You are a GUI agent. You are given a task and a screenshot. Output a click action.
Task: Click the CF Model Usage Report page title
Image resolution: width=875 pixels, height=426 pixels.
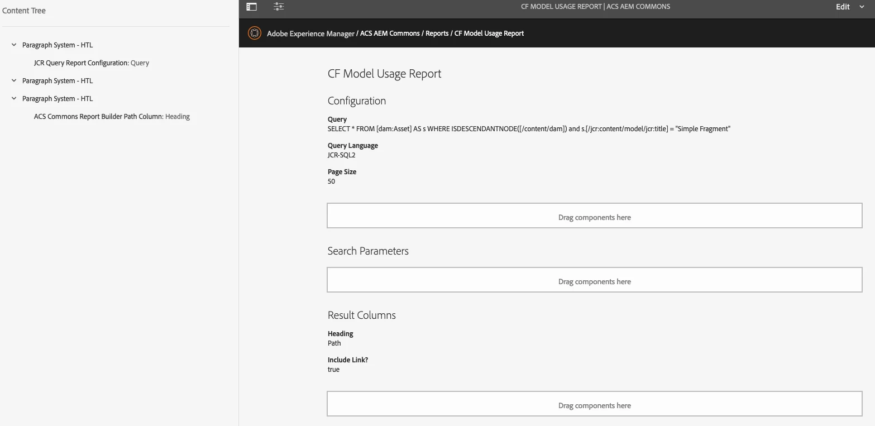[384, 74]
